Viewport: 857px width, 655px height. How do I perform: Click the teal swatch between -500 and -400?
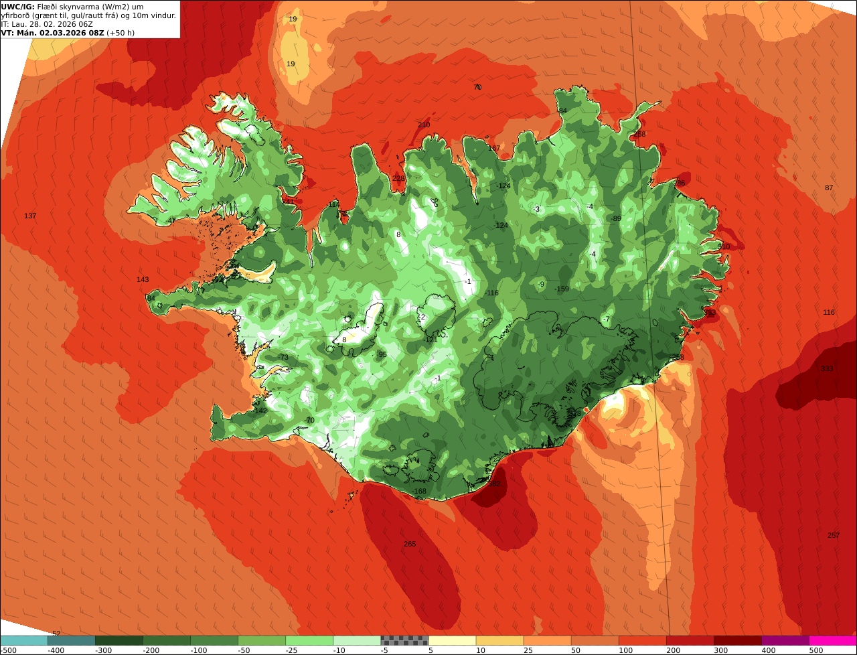23,640
